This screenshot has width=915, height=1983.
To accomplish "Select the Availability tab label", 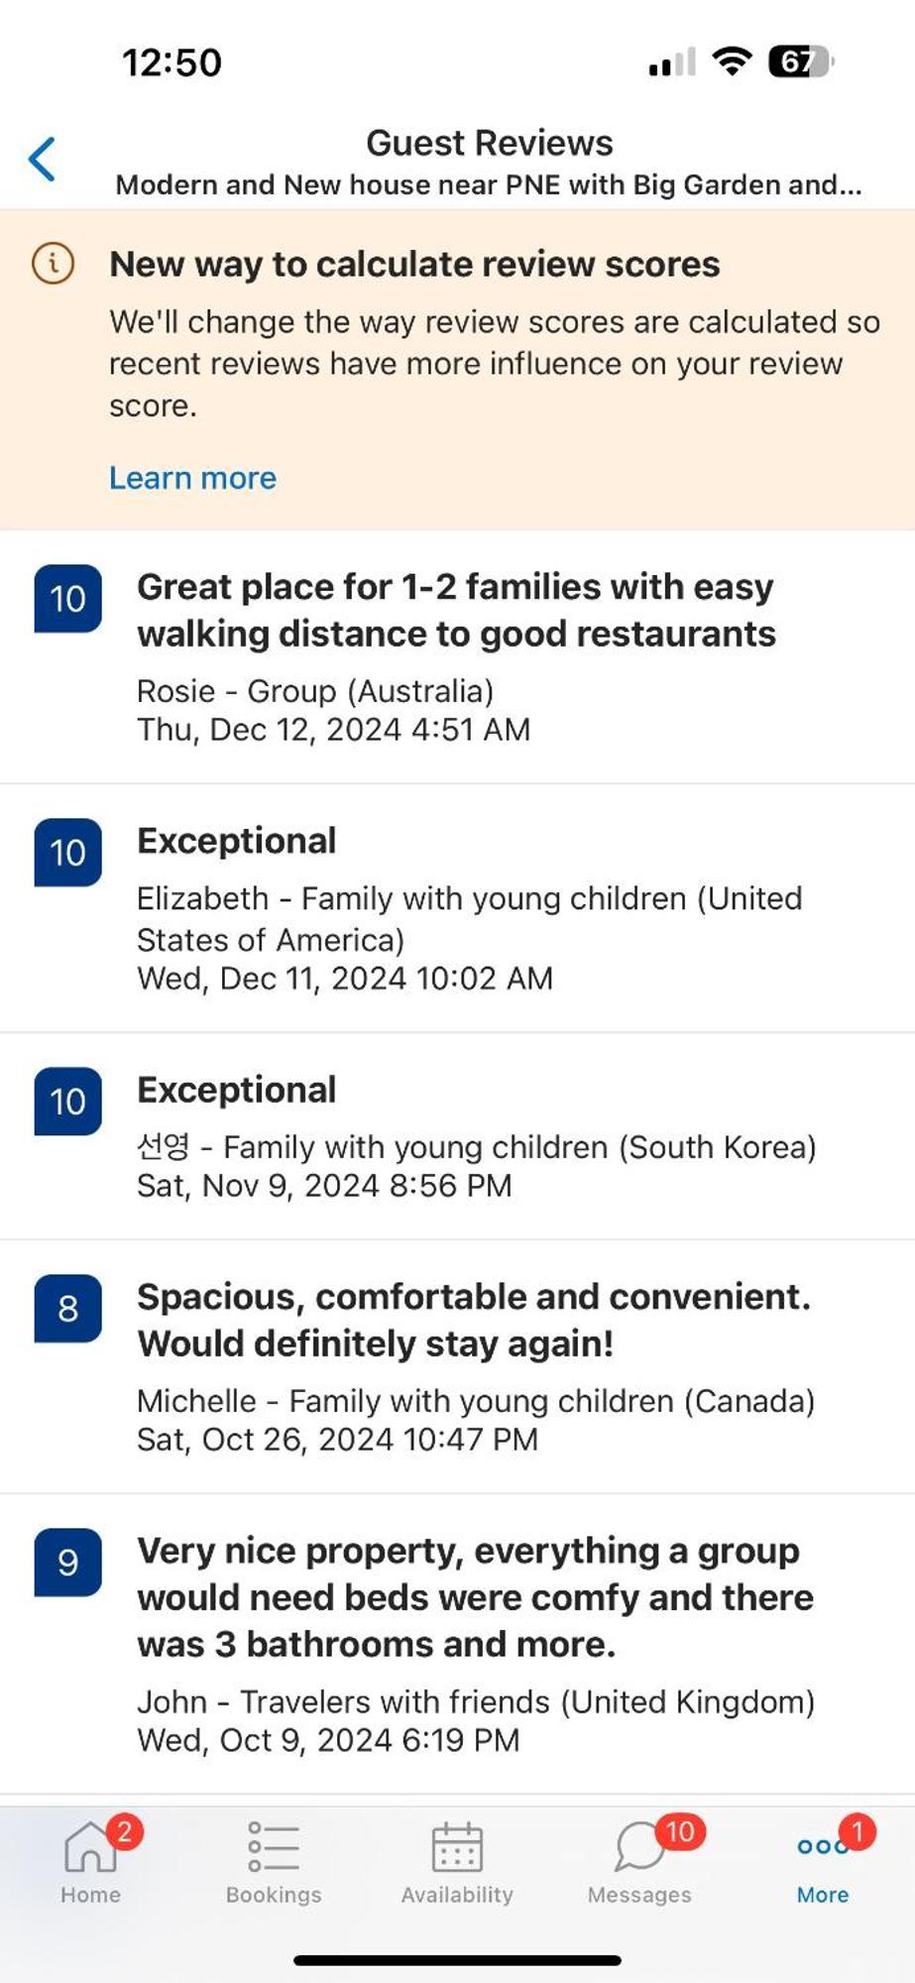I will [x=457, y=1894].
